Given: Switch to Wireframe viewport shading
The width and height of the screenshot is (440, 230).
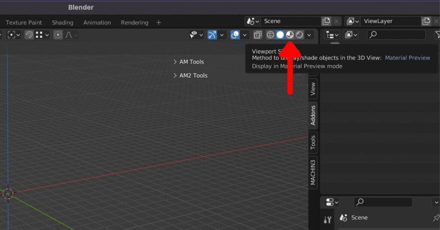Looking at the screenshot, I should (270, 35).
